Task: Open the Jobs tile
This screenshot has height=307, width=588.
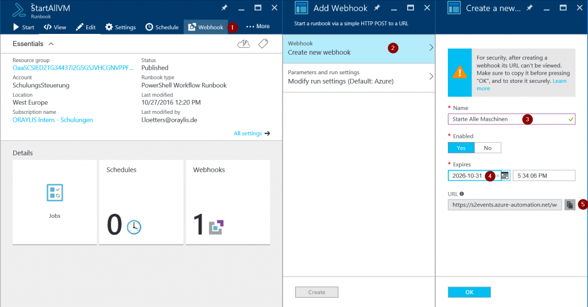Action: pos(55,202)
